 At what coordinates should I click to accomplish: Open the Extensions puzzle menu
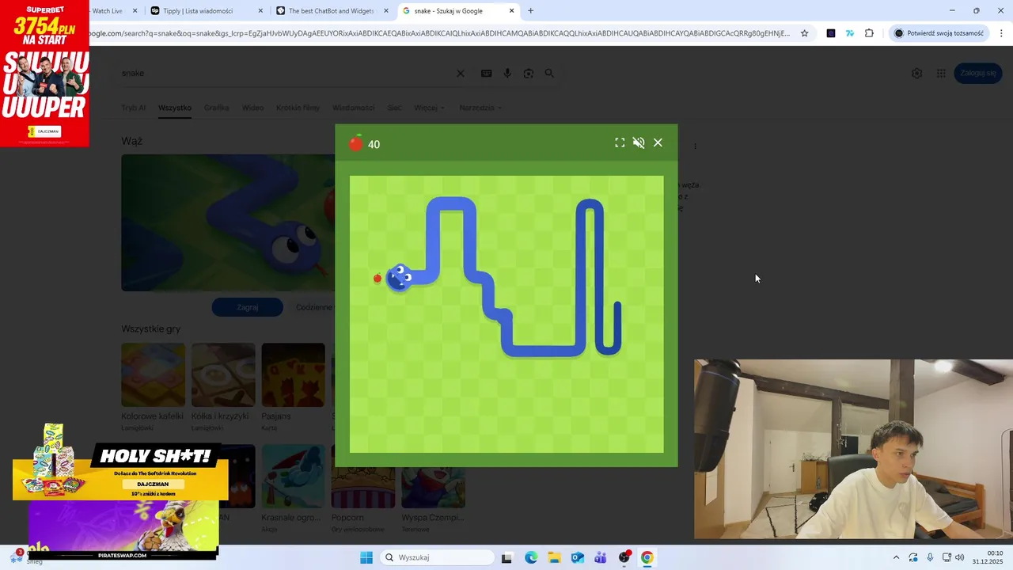pyautogui.click(x=869, y=33)
